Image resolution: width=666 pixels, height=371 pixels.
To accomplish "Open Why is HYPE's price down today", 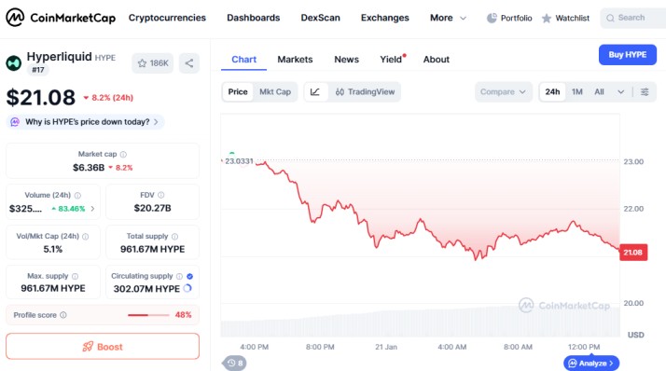I will (x=85, y=122).
